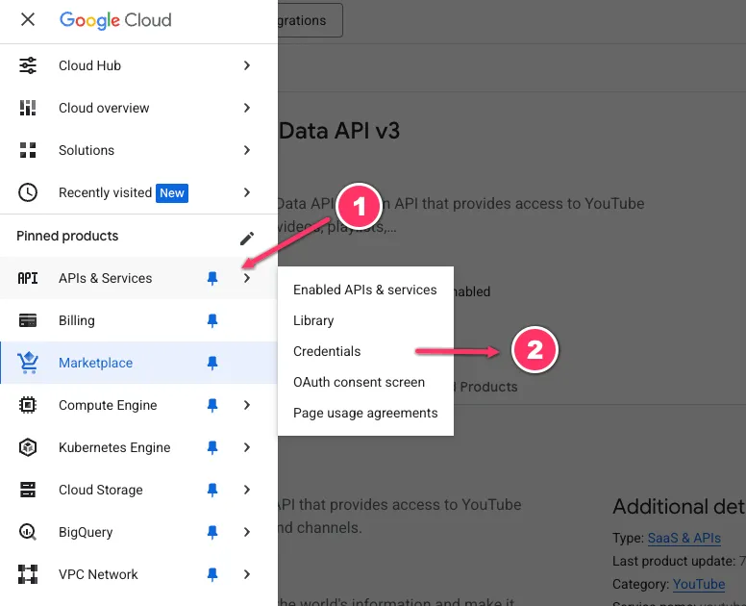The image size is (746, 606).
Task: Expand the APIs & Services submenu chevron
Action: pos(246,278)
